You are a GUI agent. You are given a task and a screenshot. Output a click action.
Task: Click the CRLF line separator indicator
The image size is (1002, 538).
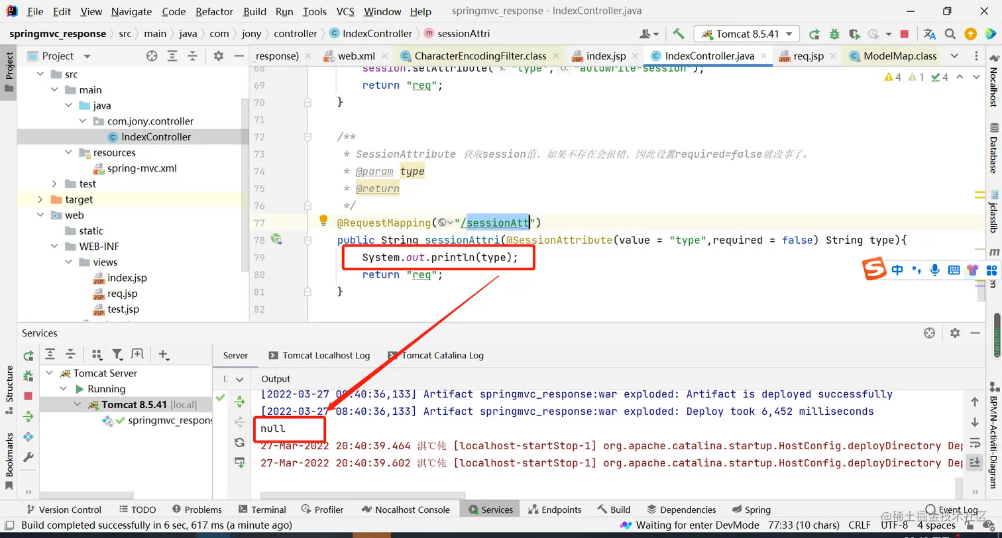click(860, 525)
